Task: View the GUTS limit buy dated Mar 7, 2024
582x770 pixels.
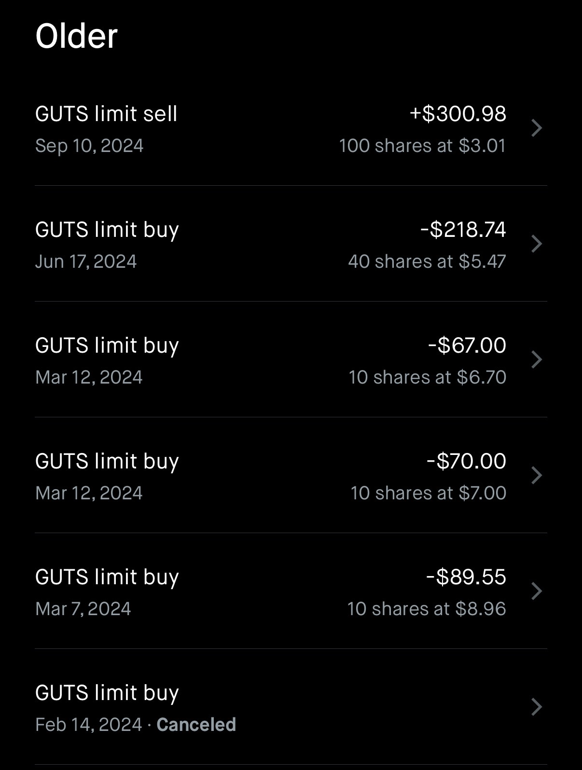Action: 107,577
